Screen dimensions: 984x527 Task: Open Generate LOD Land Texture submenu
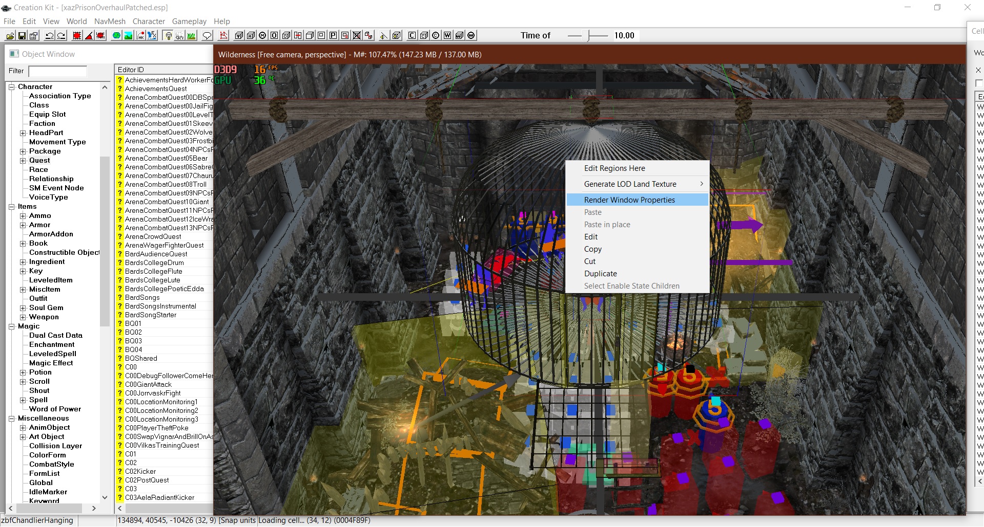638,184
